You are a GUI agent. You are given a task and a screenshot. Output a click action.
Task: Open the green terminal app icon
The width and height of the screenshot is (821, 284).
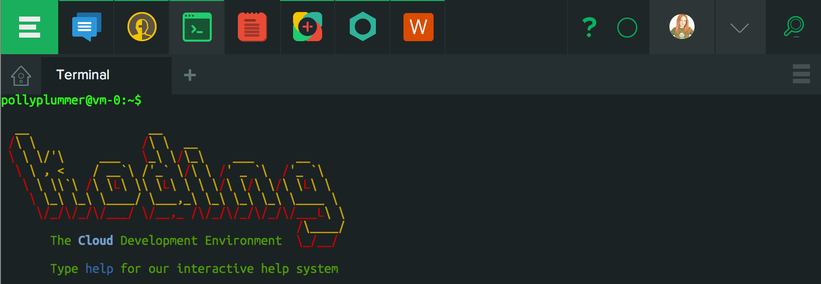tap(197, 27)
